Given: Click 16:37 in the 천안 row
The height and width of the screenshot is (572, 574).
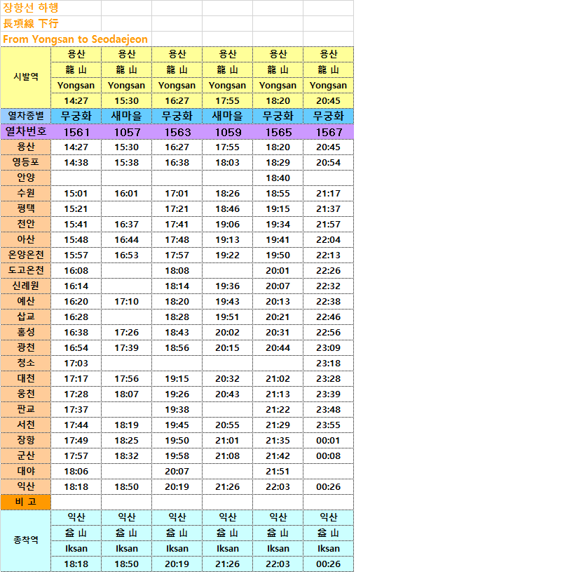Looking at the screenshot, I should pos(127,224).
